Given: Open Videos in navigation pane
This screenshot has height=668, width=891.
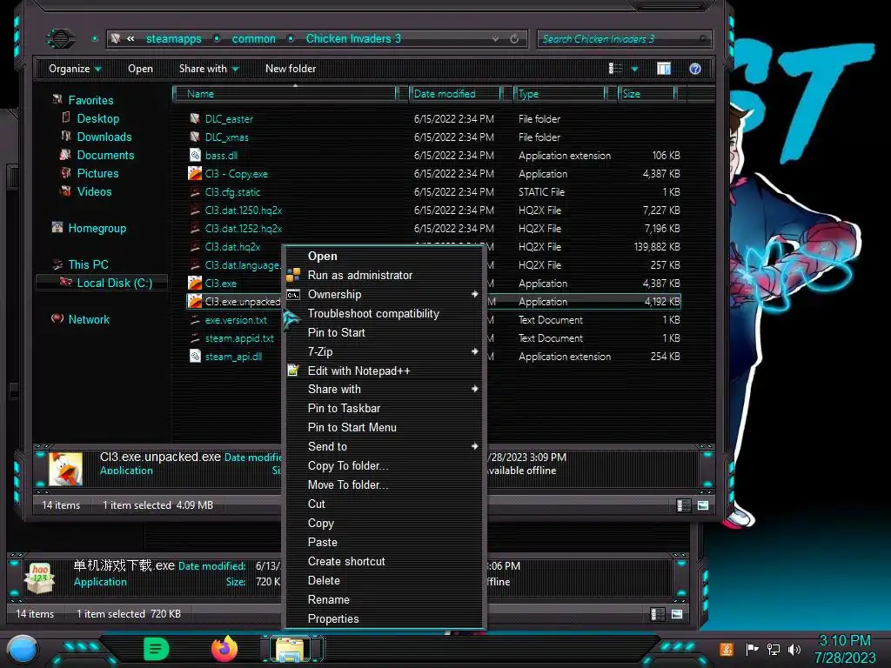Looking at the screenshot, I should pyautogui.click(x=94, y=191).
